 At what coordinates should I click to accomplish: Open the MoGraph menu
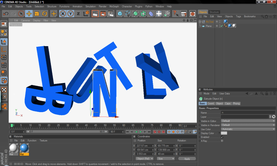tap(114, 6)
